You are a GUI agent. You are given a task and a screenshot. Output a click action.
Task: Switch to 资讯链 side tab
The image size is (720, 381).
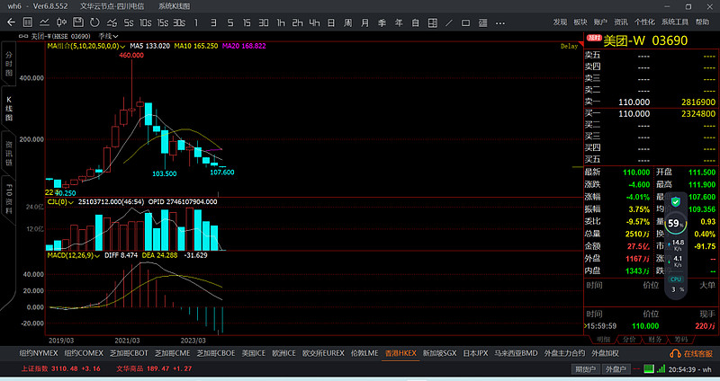[x=9, y=153]
